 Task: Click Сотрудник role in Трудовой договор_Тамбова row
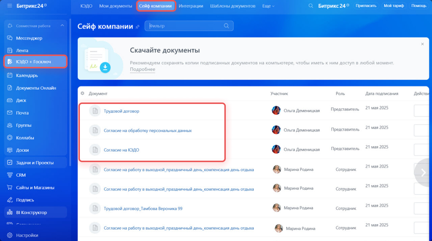346,208
